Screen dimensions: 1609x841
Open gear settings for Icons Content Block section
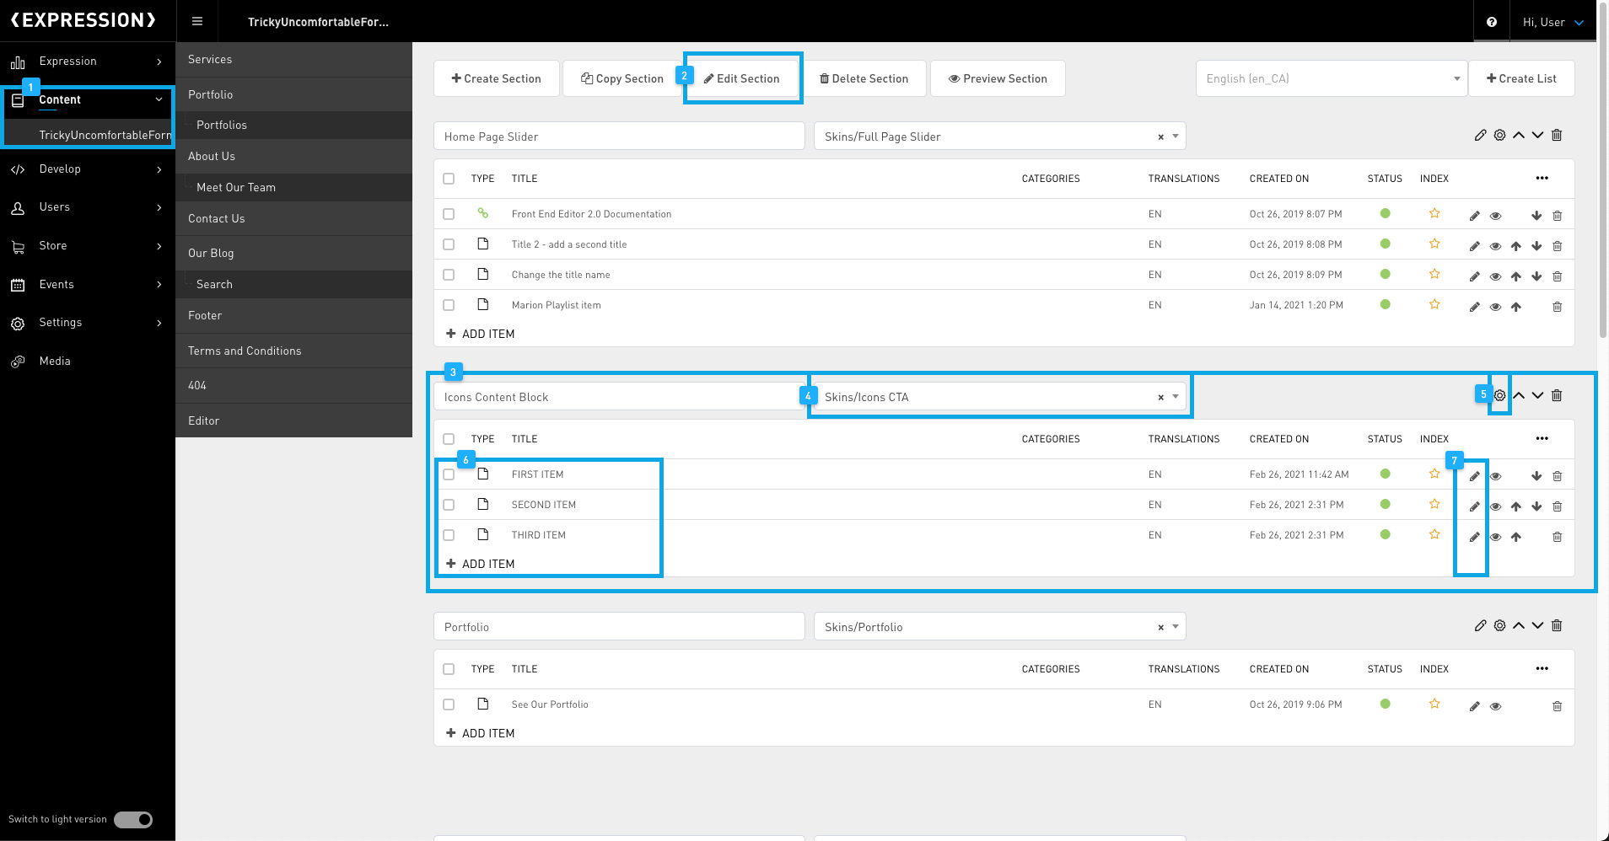pos(1499,394)
